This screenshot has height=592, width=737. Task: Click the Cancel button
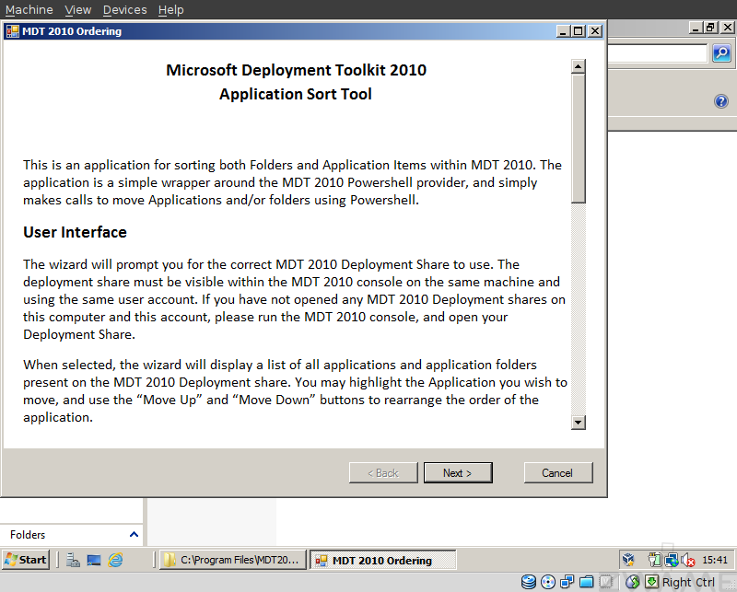(558, 472)
